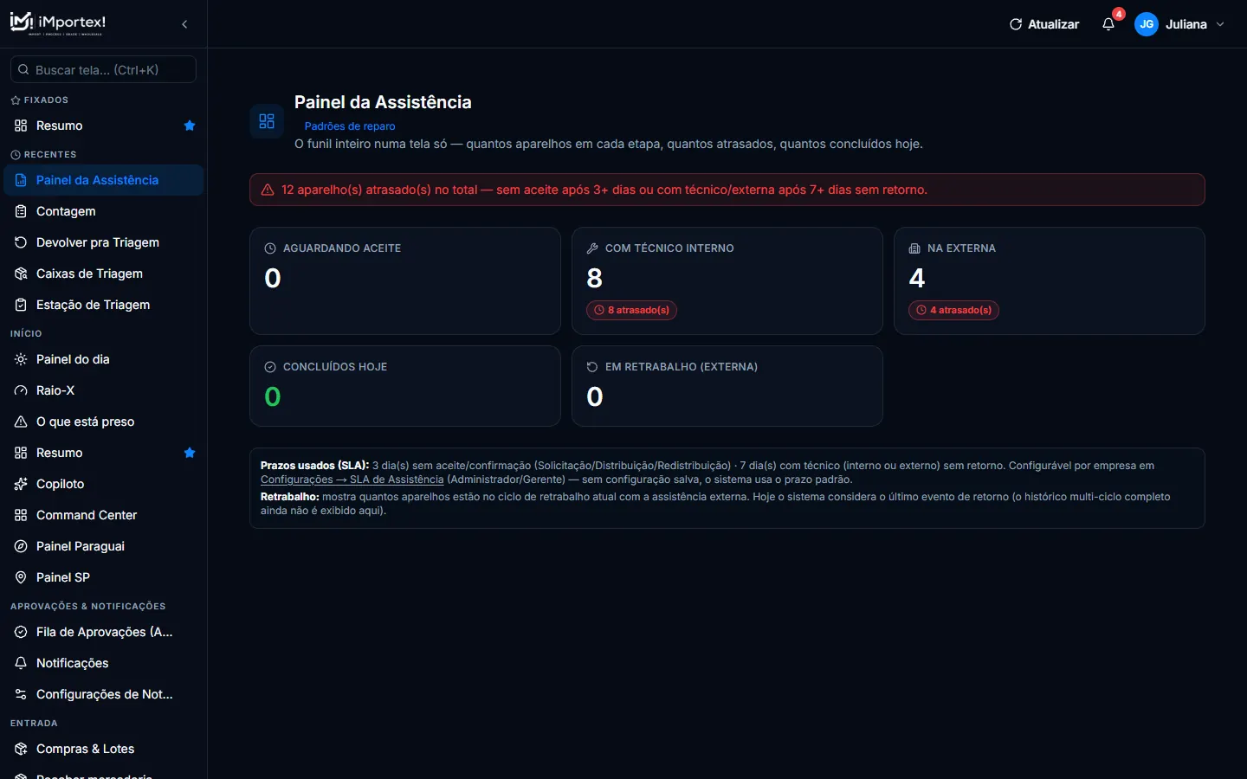Image resolution: width=1247 pixels, height=779 pixels.
Task: Click the Painel do dia sun icon
Action: pos(21,359)
